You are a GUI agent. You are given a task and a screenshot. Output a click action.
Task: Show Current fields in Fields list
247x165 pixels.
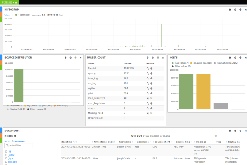(19, 141)
